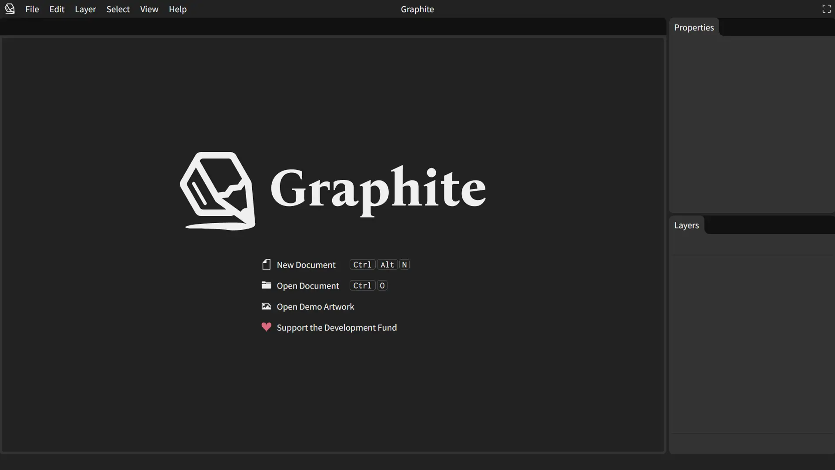Viewport: 835px width, 470px height.
Task: Create a New Document
Action: point(306,265)
